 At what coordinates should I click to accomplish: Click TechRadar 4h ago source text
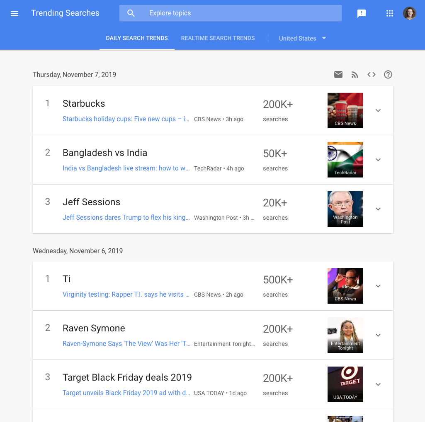pos(219,168)
